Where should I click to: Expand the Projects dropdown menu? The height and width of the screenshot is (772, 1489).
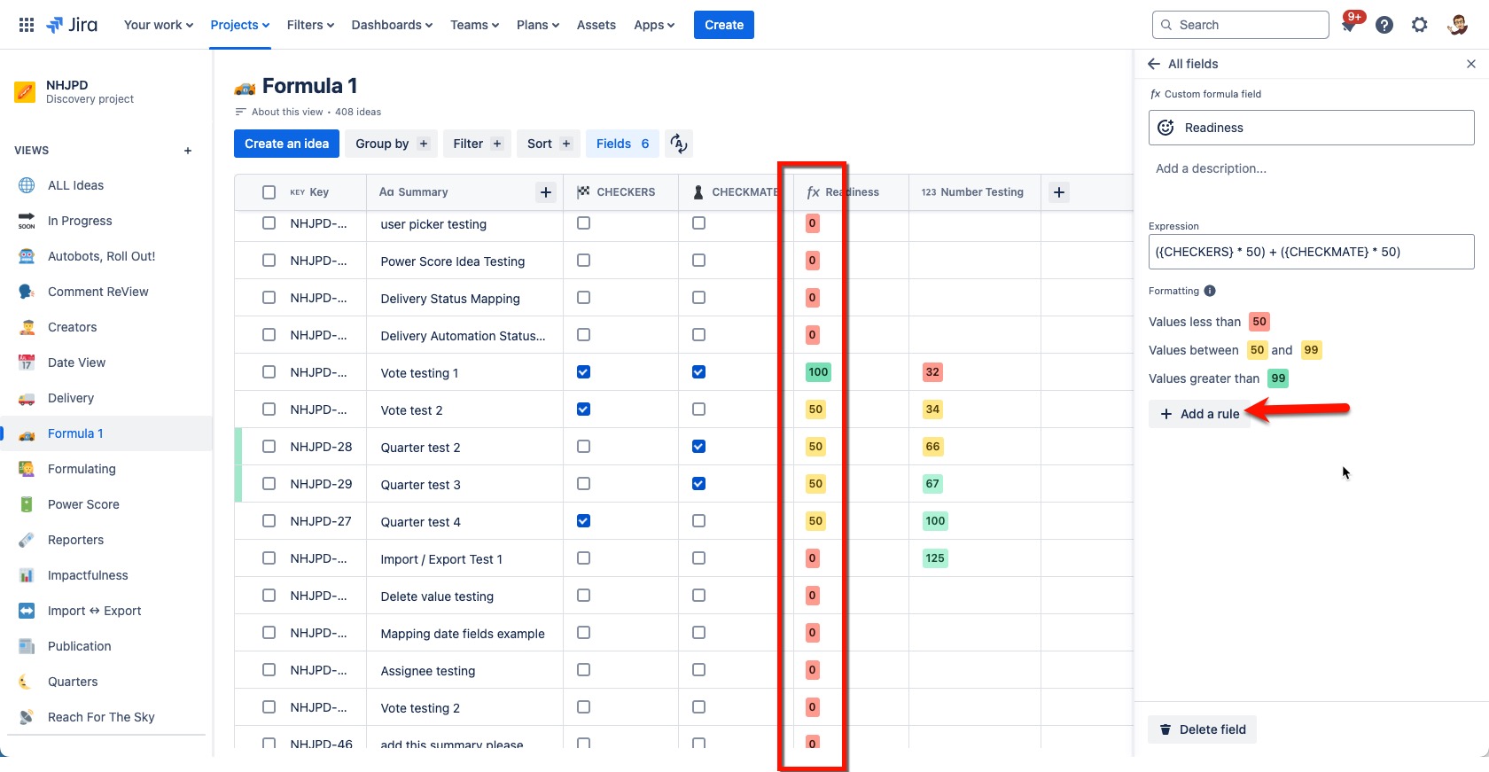click(240, 25)
